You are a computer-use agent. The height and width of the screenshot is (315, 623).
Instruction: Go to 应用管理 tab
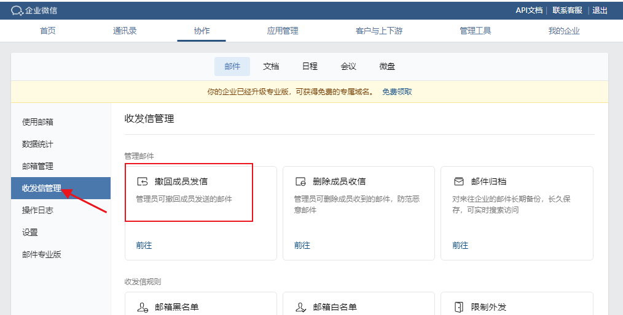[283, 31]
